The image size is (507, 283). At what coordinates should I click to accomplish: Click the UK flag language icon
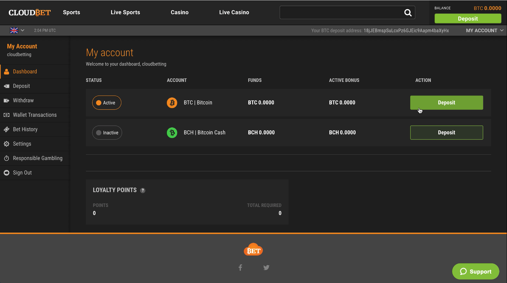click(x=14, y=30)
